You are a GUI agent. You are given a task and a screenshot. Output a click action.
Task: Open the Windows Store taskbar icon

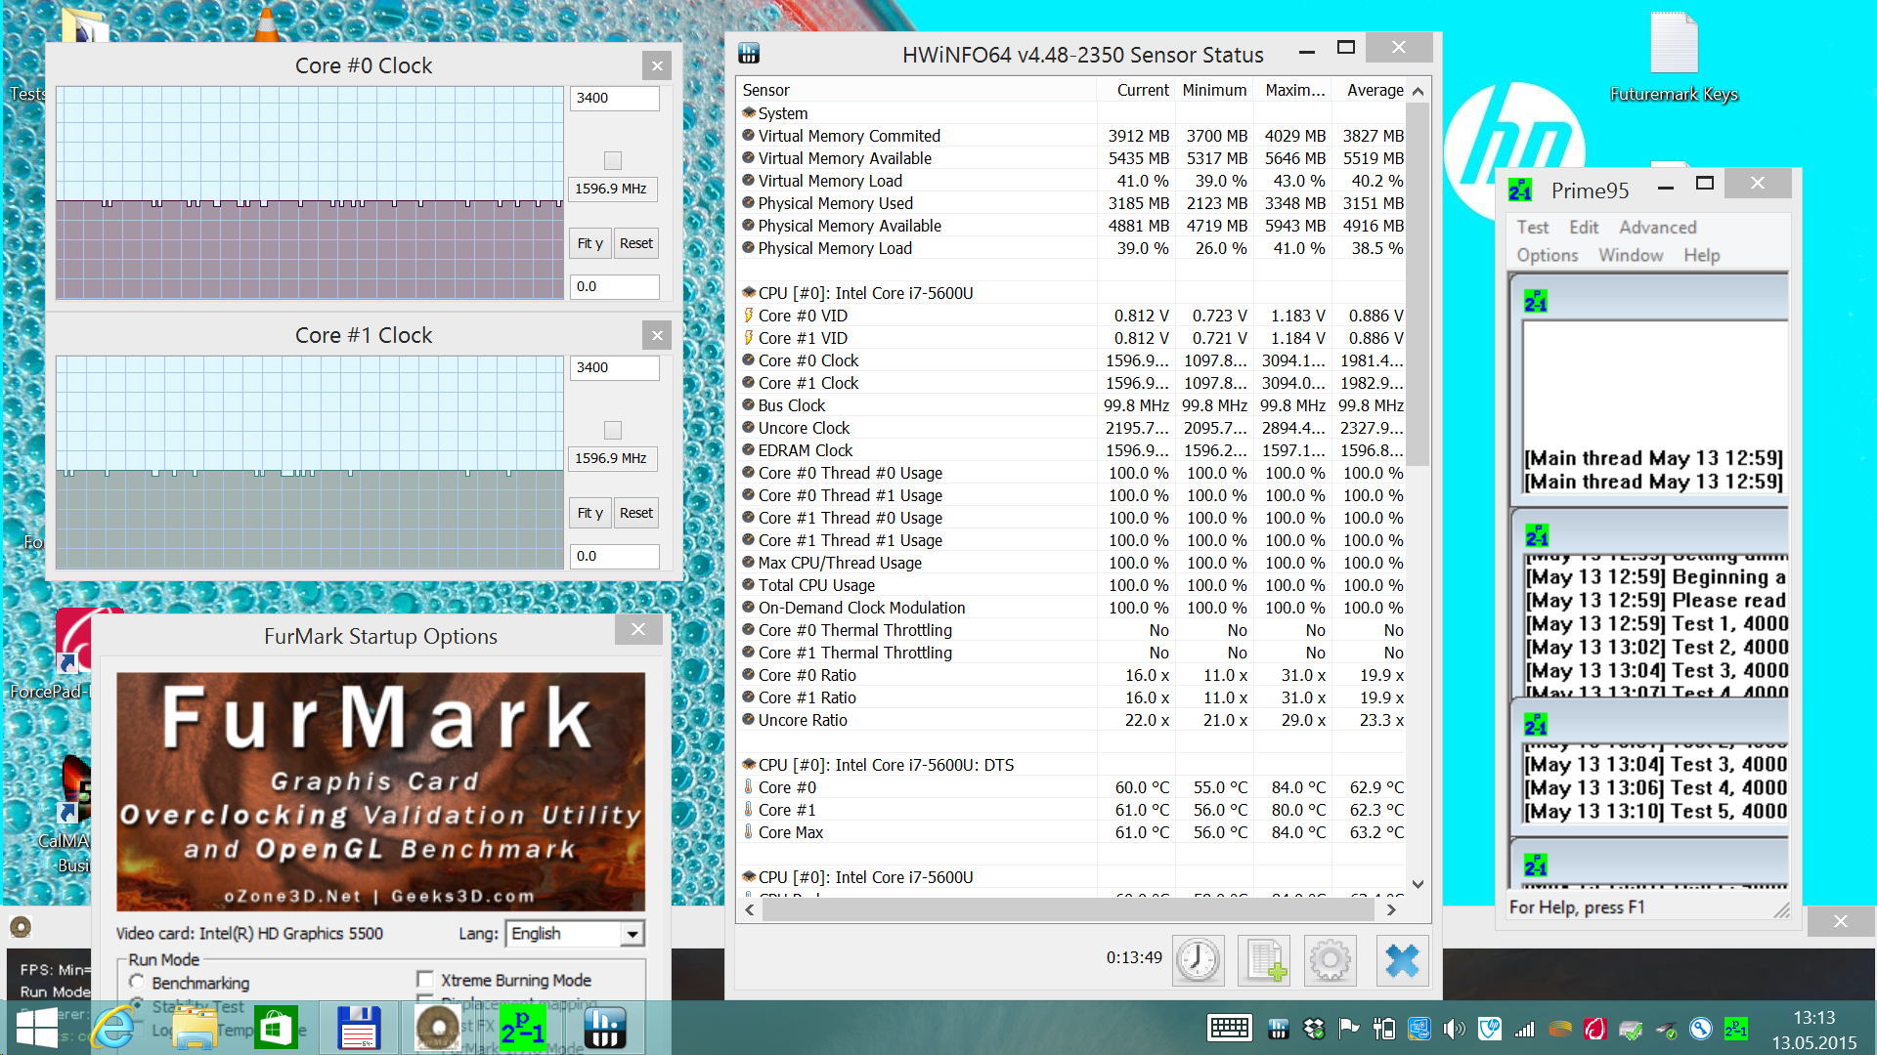[276, 1028]
